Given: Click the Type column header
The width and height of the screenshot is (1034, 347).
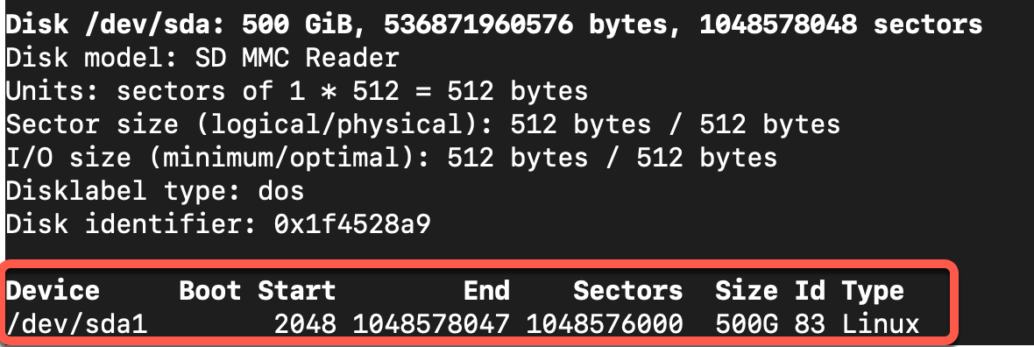Looking at the screenshot, I should [x=873, y=293].
